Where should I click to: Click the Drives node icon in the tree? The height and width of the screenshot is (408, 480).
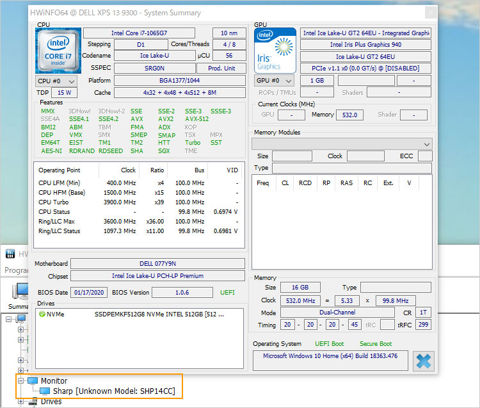click(33, 402)
